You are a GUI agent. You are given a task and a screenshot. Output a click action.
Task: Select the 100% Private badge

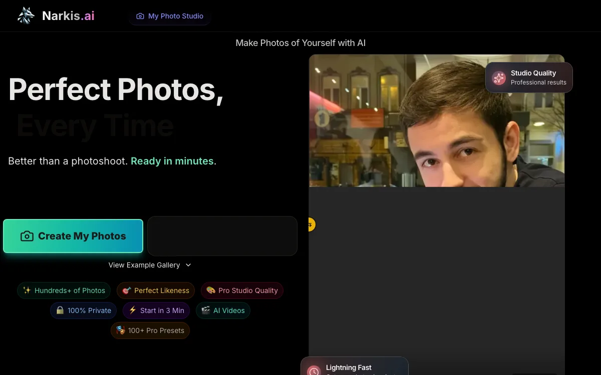(x=84, y=310)
